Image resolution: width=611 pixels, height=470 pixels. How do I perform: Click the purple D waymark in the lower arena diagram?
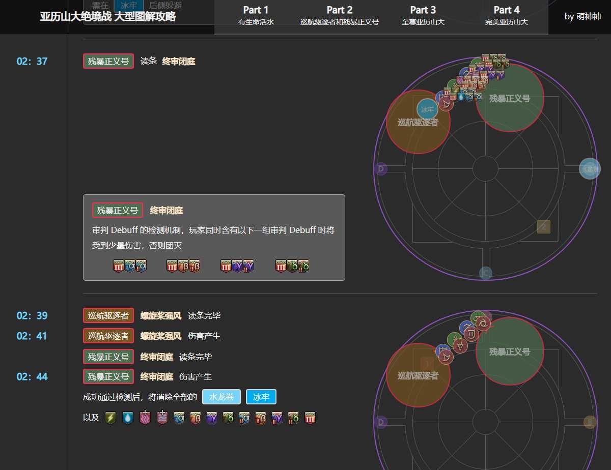380,422
